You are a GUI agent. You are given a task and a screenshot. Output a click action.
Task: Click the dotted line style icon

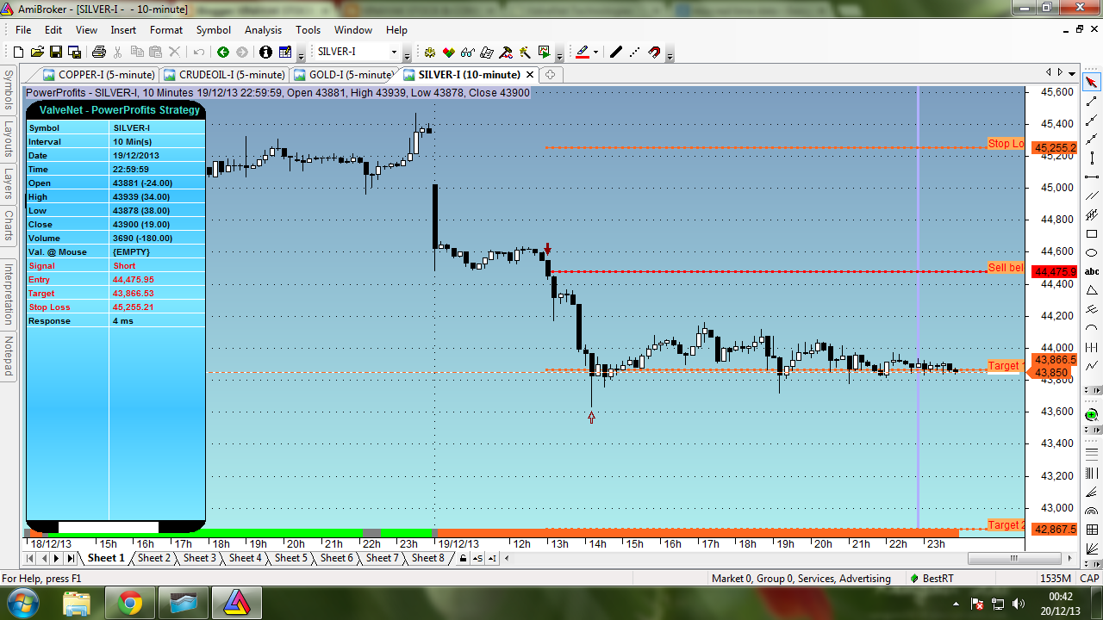(635, 53)
